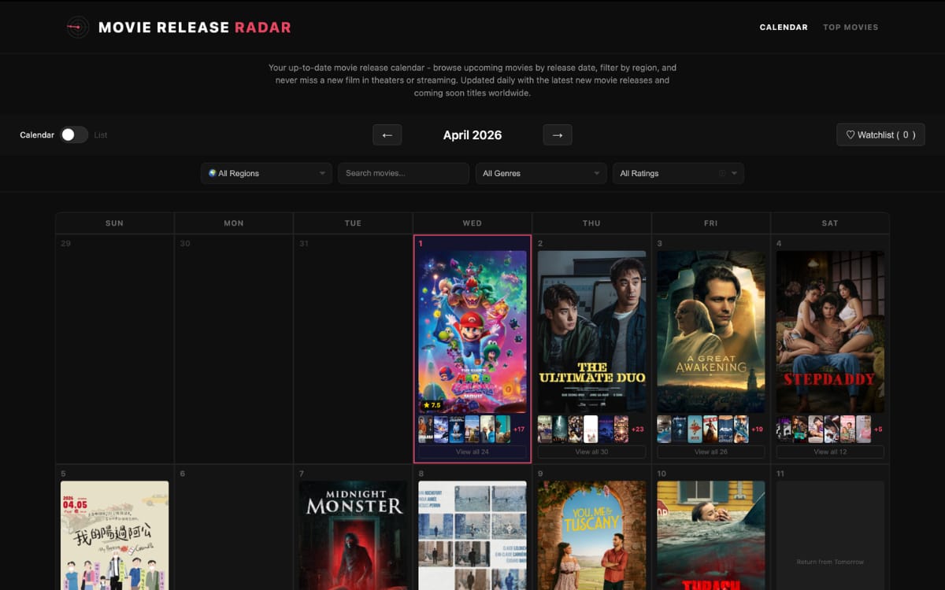Click View all 30 on April 2
The width and height of the screenshot is (945, 590).
click(591, 452)
